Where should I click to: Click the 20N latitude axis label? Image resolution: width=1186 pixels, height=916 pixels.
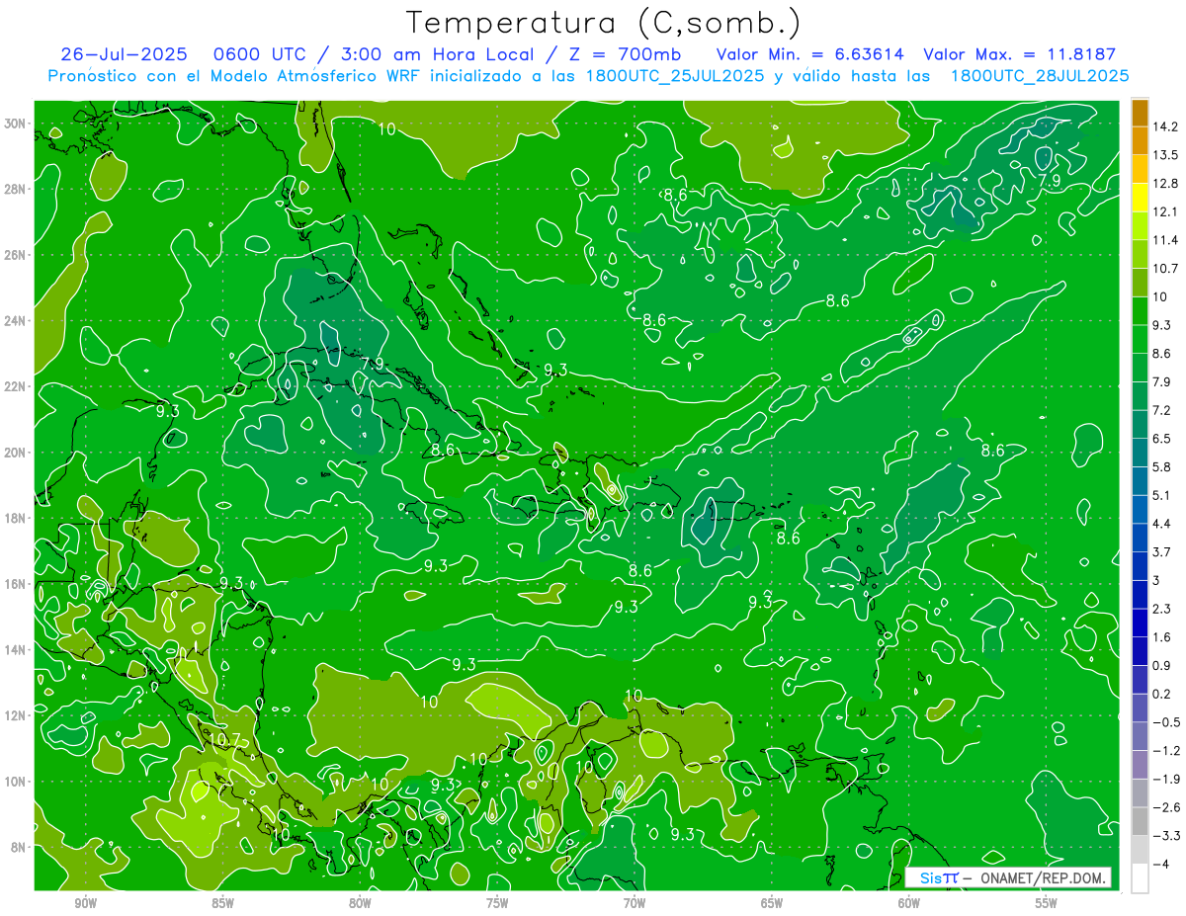(16, 453)
